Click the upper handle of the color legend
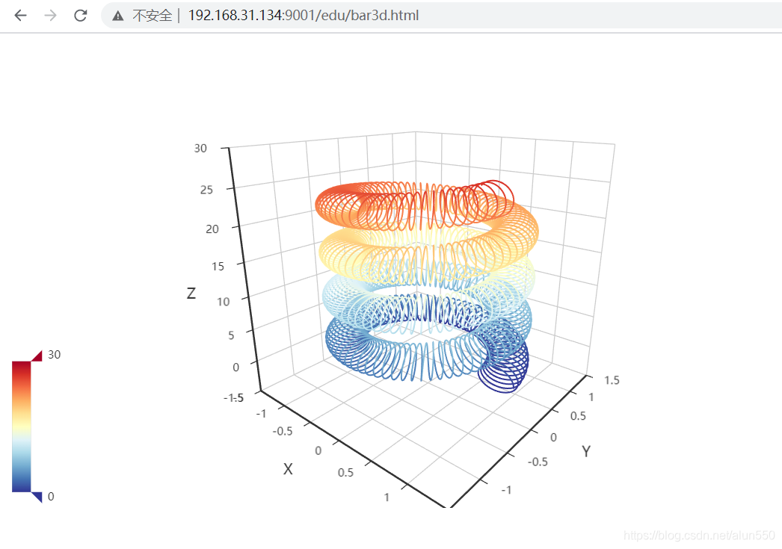This screenshot has height=549, width=782. [x=37, y=356]
